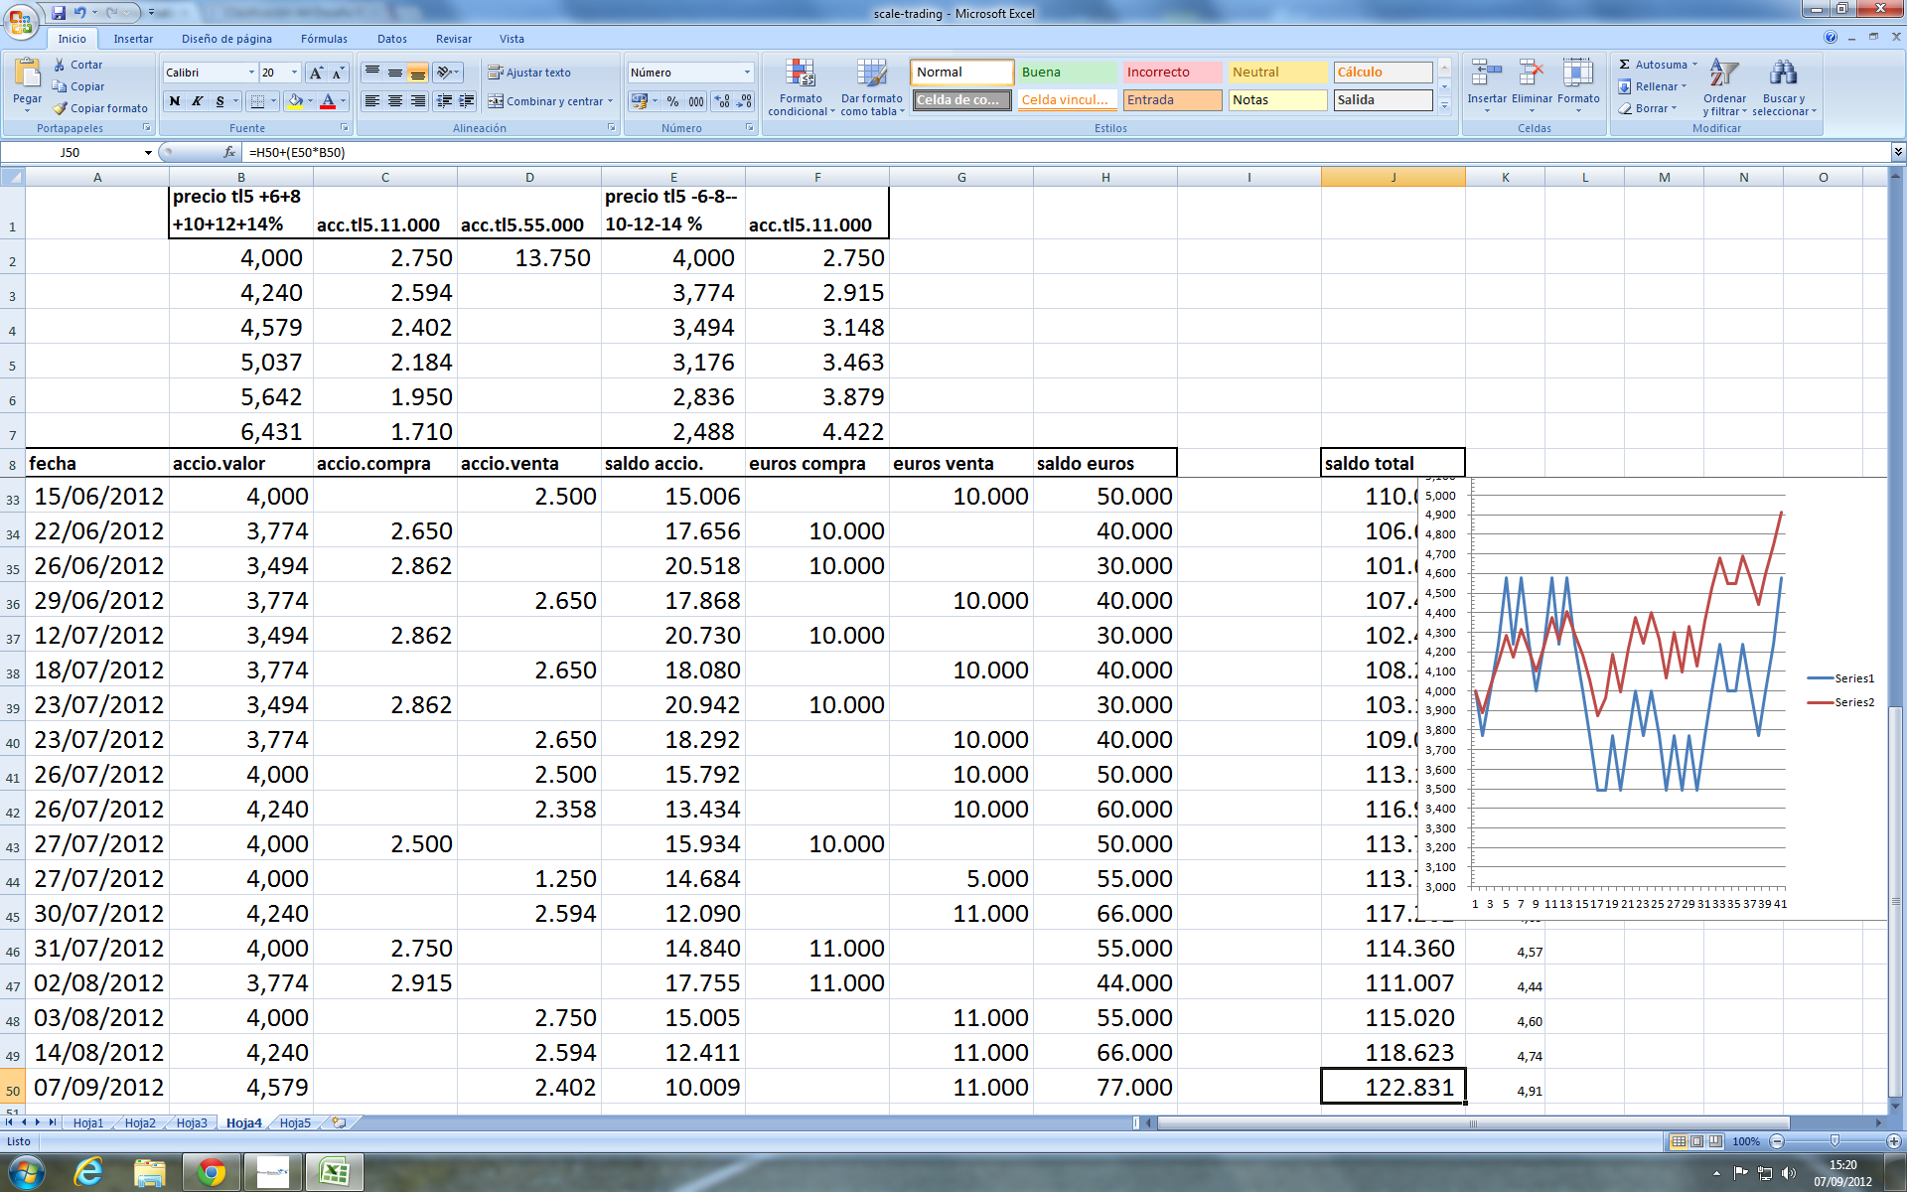Apply the Incorrecto cell style

tap(1171, 73)
